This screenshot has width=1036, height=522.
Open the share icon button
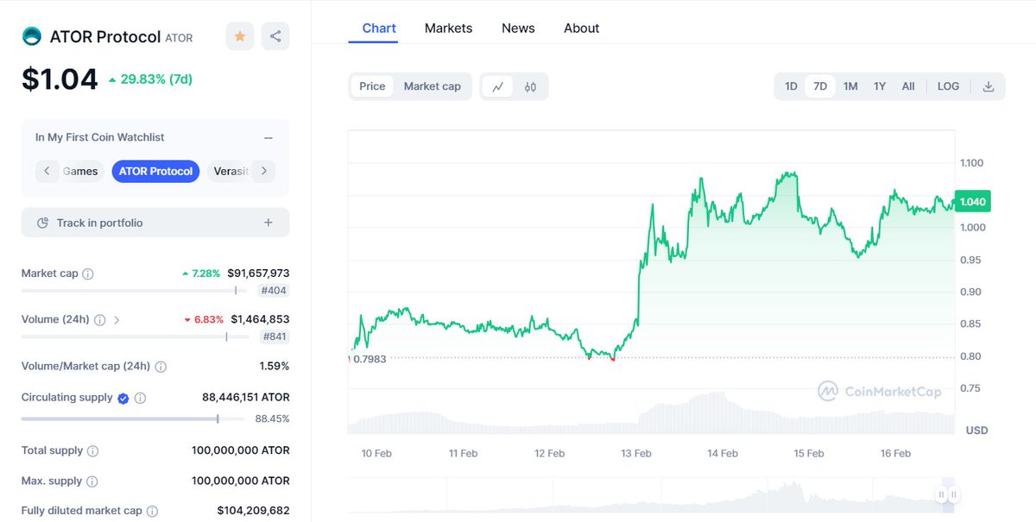coord(275,36)
